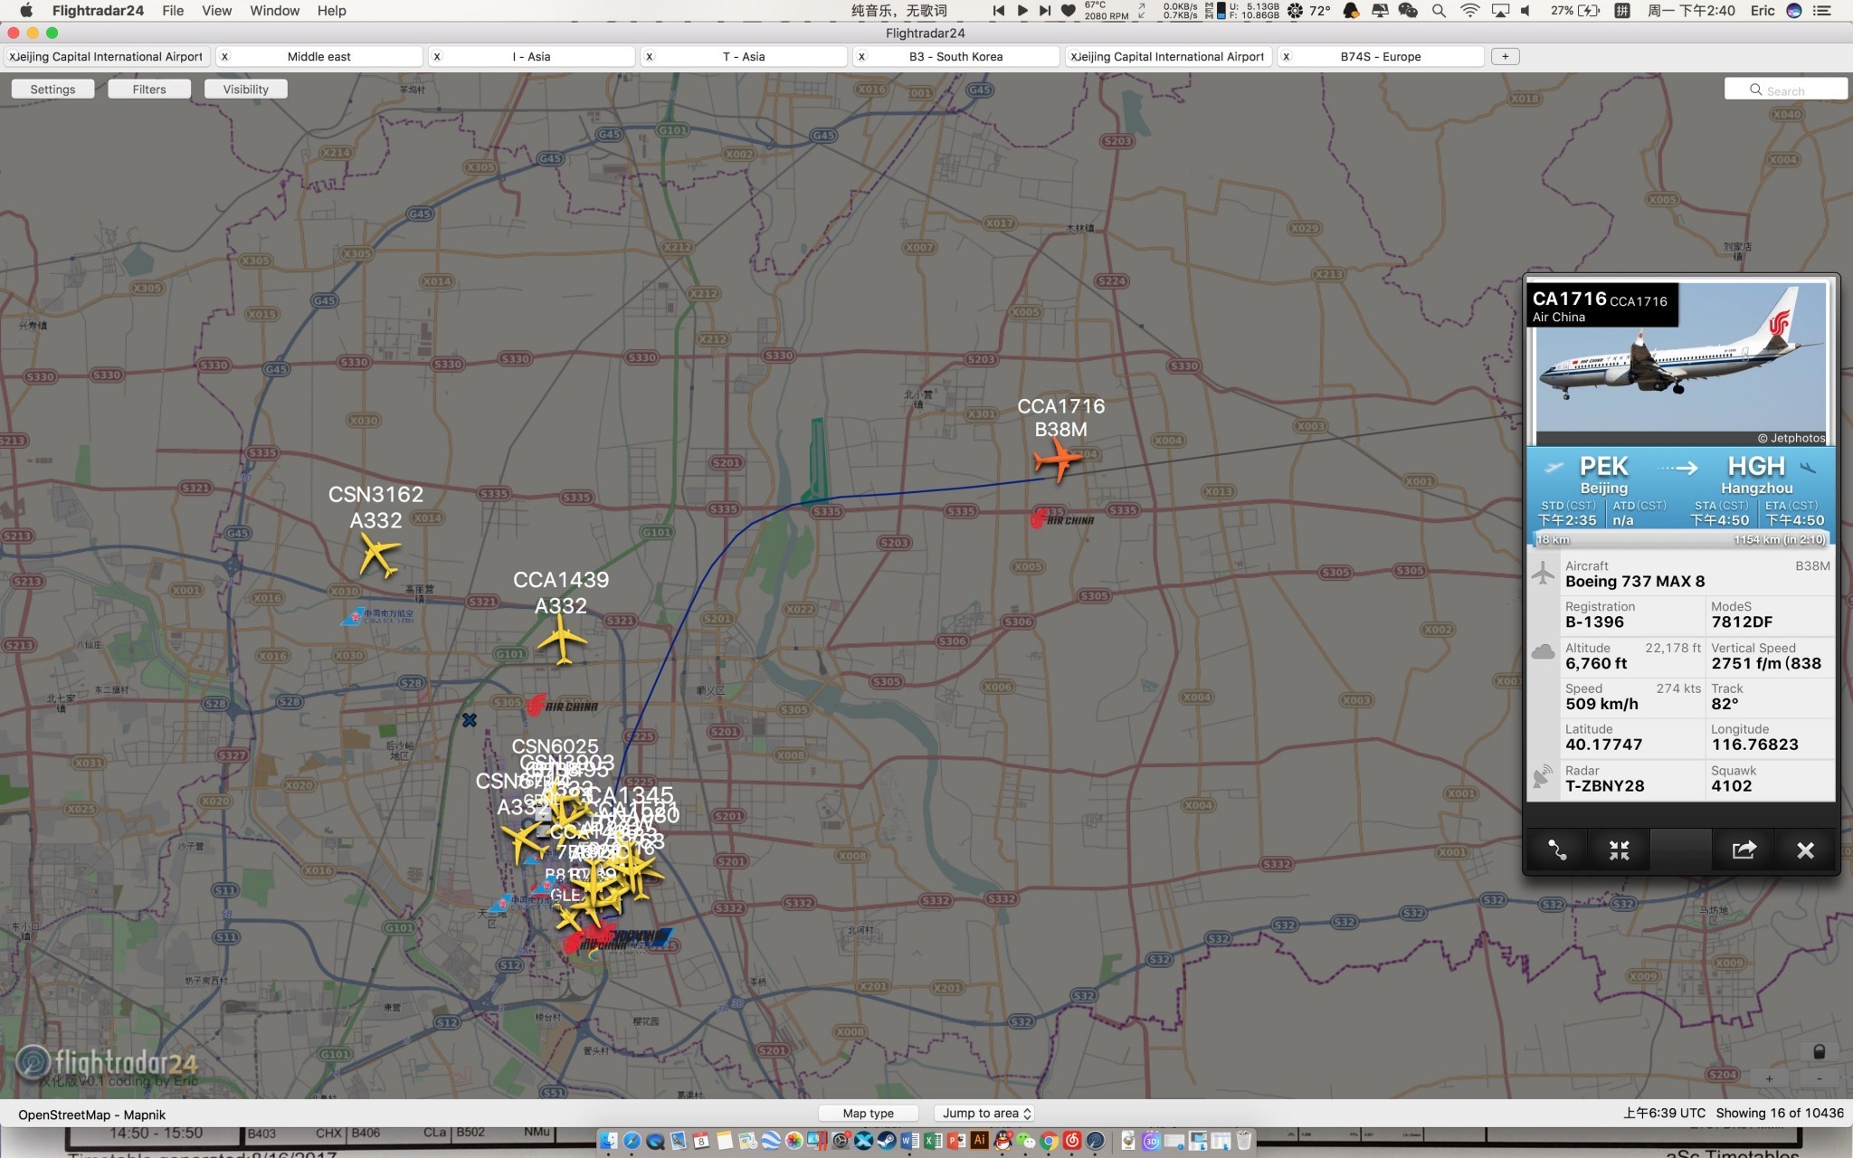This screenshot has width=1853, height=1158.
Task: Share the selected CA1716 flight
Action: [1744, 850]
